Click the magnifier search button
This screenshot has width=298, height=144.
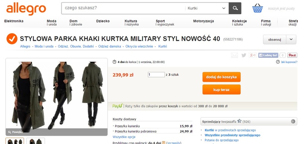[235, 8]
